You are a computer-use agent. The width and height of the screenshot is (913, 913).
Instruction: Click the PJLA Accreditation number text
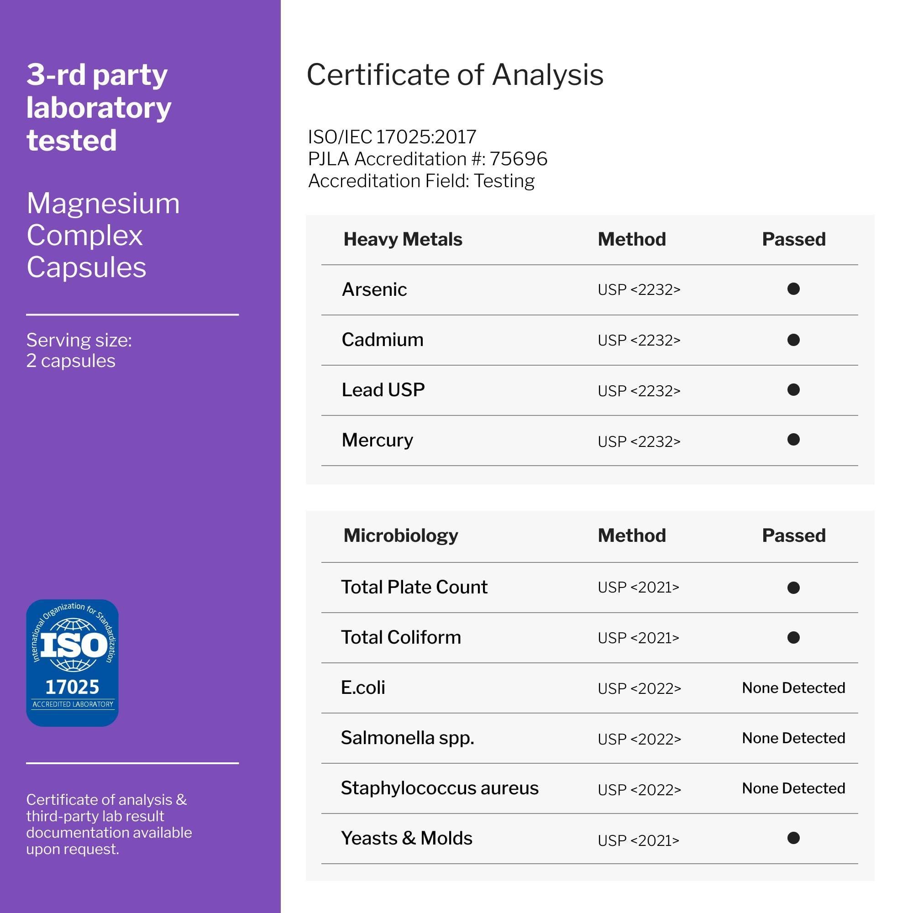(427, 159)
